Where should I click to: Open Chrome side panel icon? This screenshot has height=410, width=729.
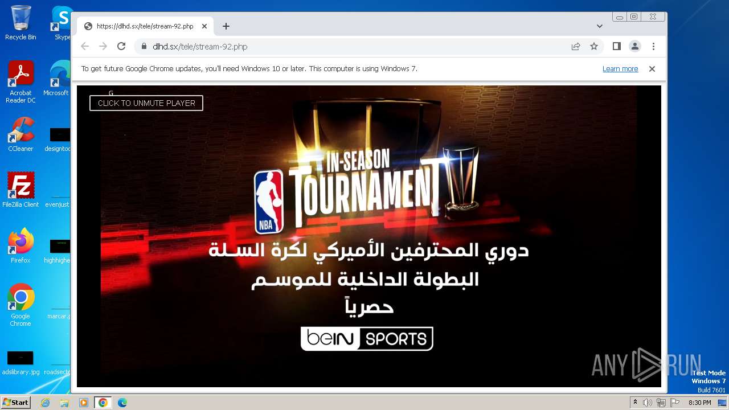[x=616, y=47]
